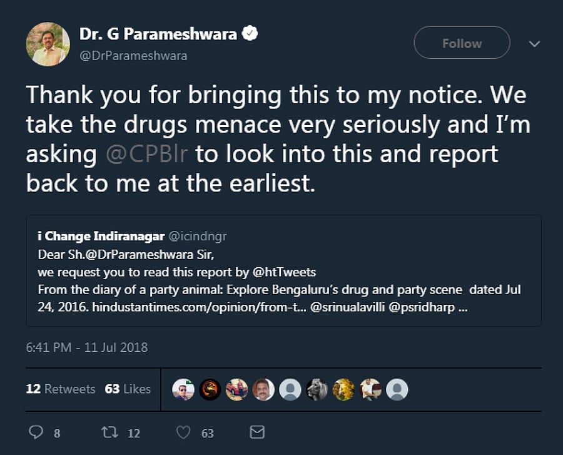Open the tweet options chevron menu

click(x=534, y=44)
